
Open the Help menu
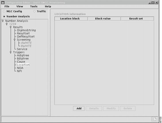tap(48, 6)
